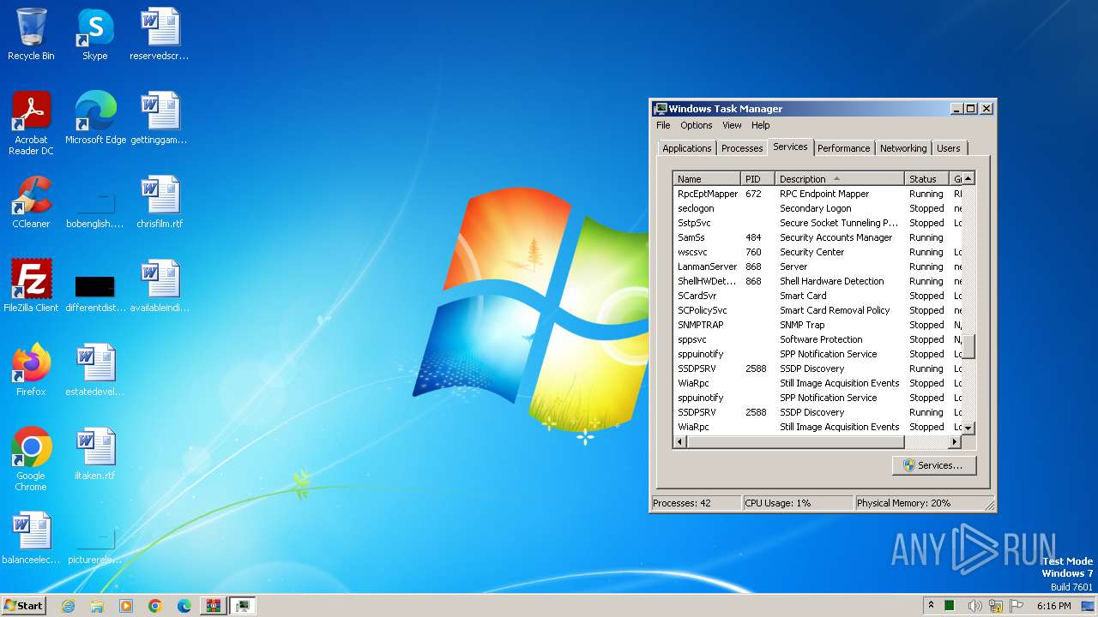
Task: Switch to the Networking tab
Action: (x=903, y=148)
